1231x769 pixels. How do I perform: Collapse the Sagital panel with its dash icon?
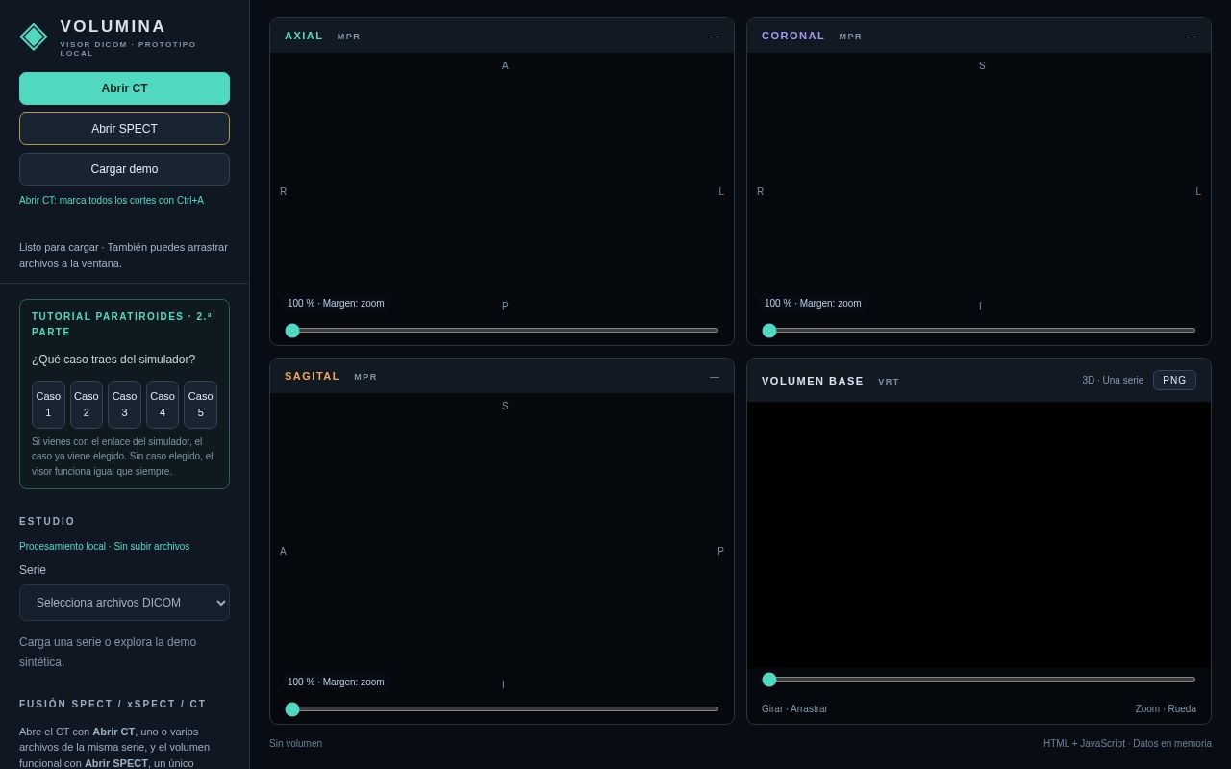click(x=715, y=377)
